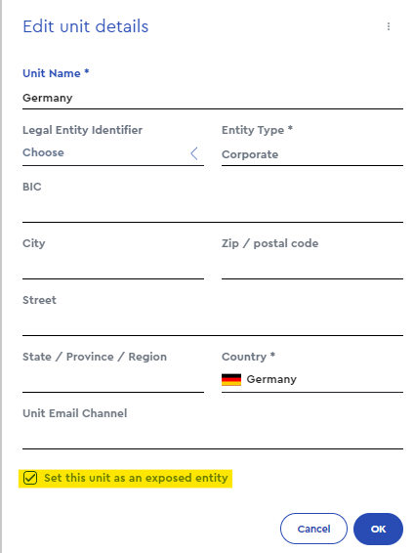
Task: Click the Entity Type label
Action: pyautogui.click(x=257, y=130)
